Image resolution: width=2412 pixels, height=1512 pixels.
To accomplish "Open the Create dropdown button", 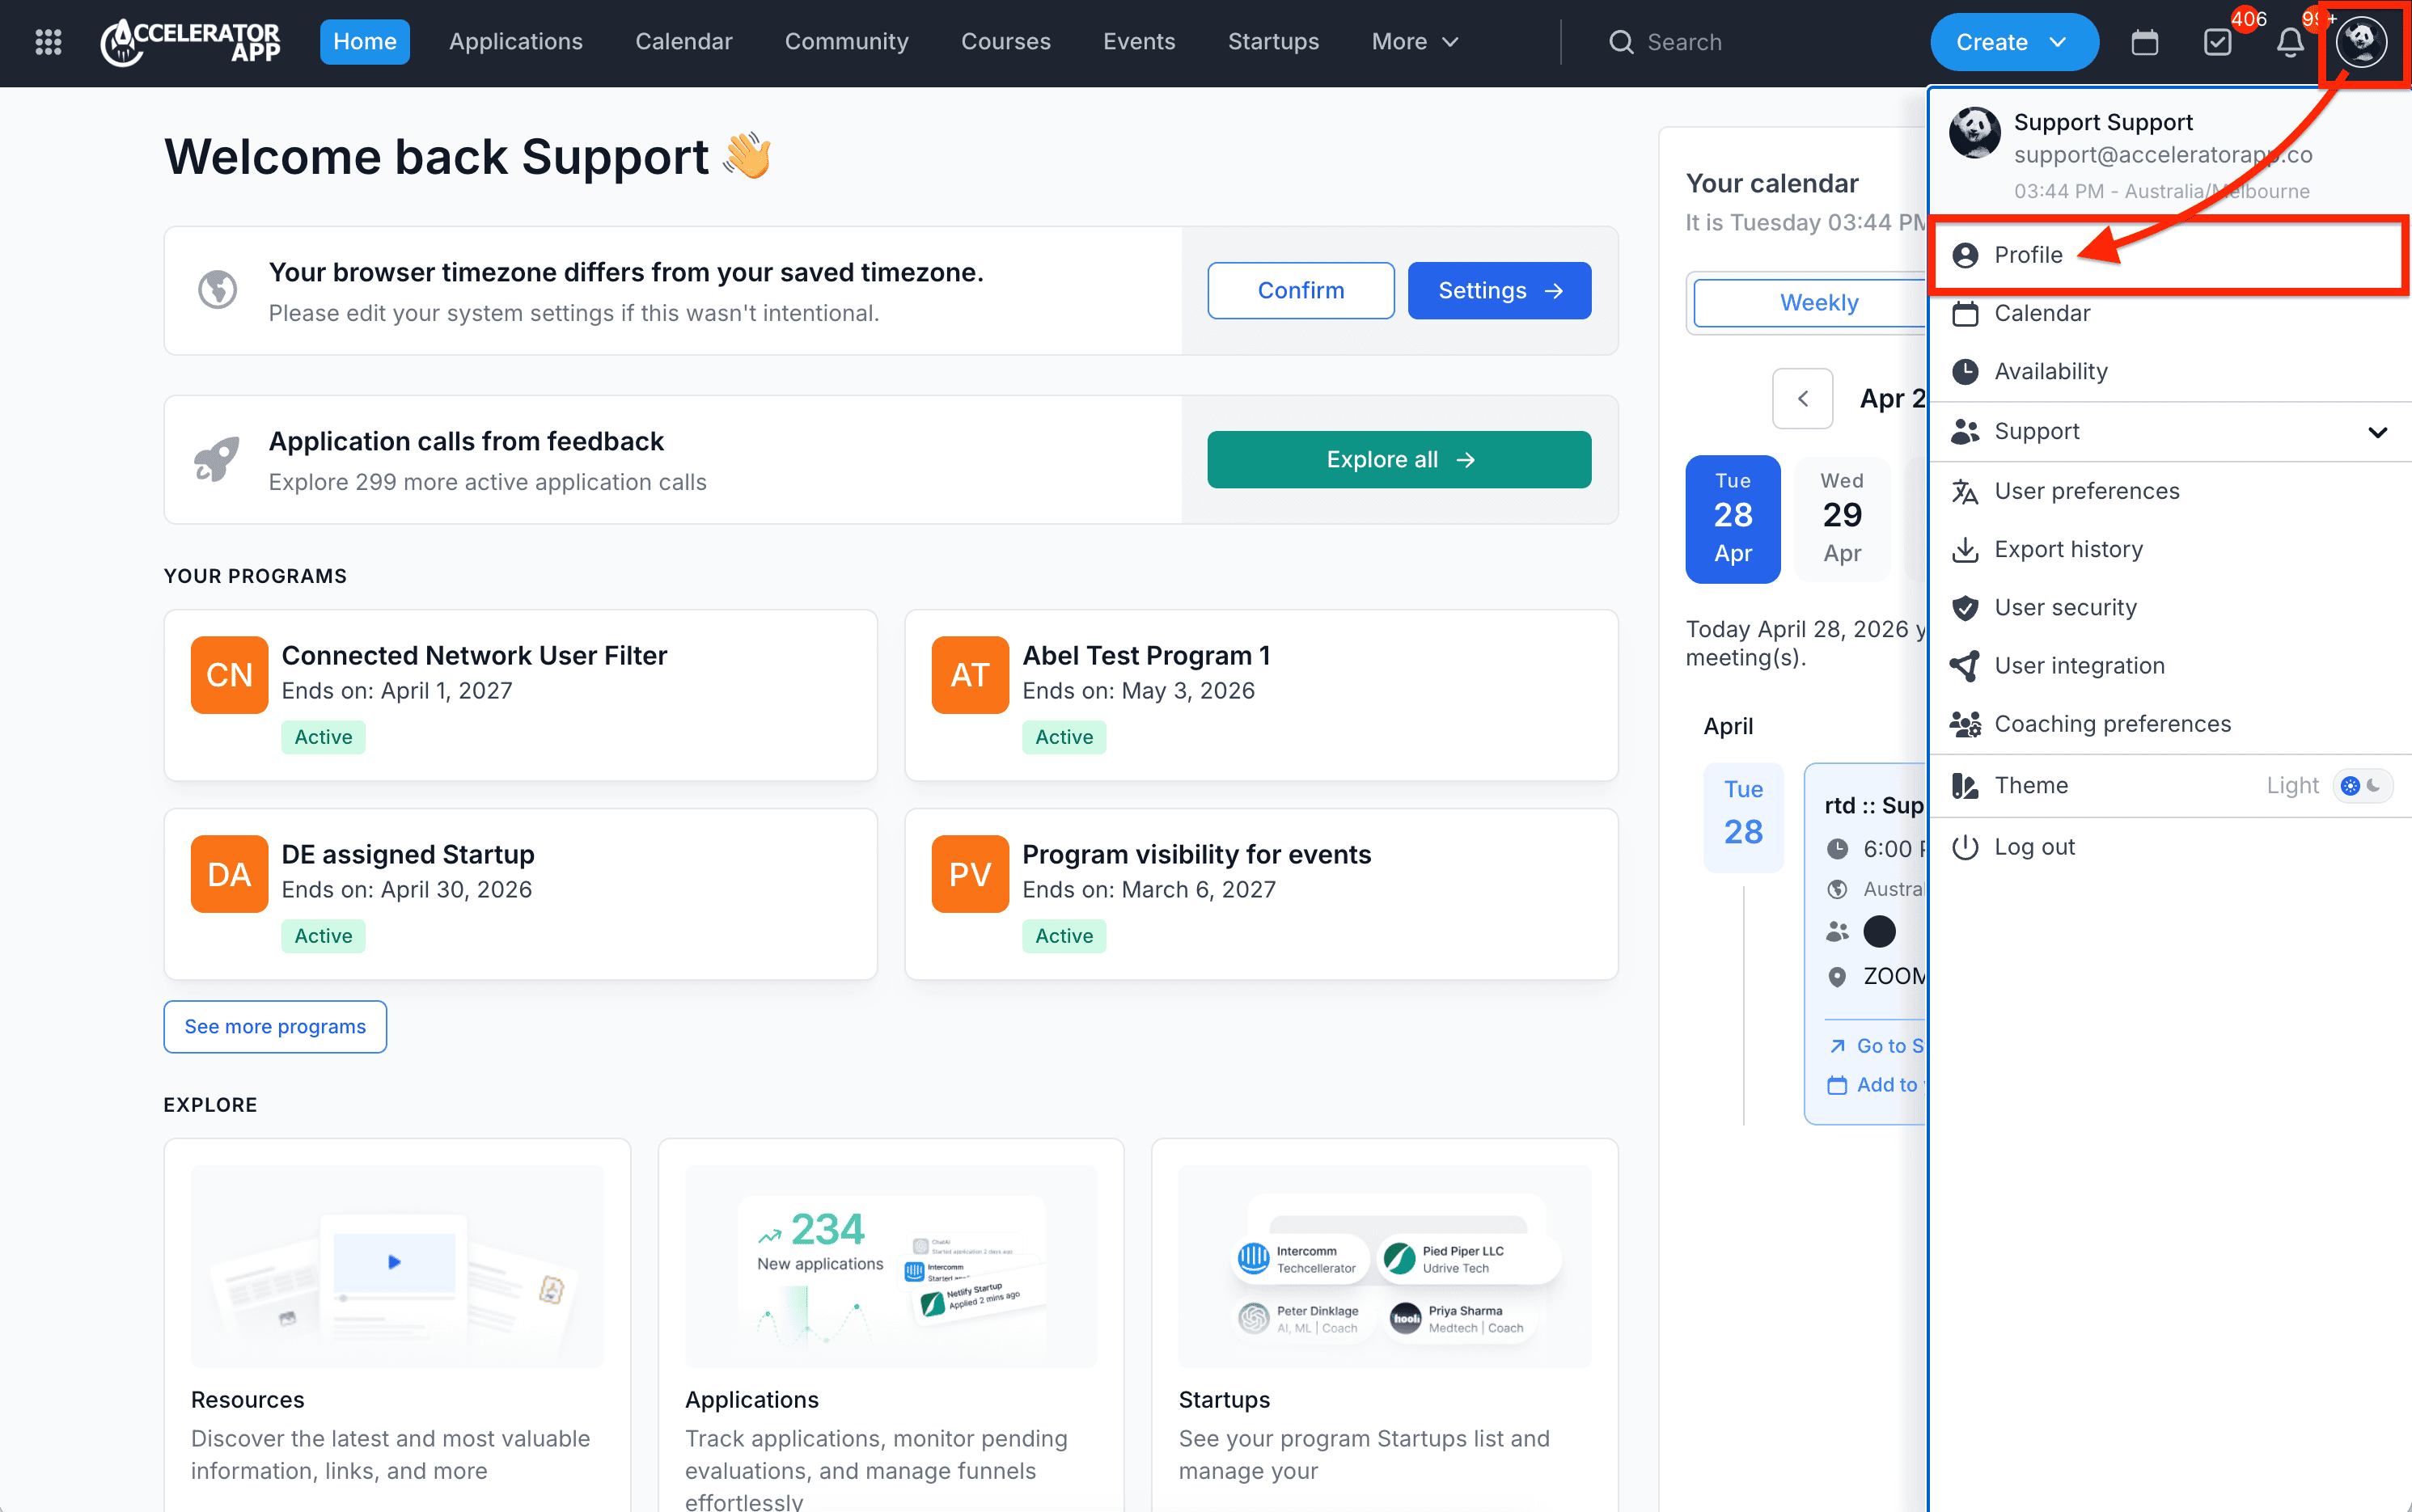I will pos(2013,42).
